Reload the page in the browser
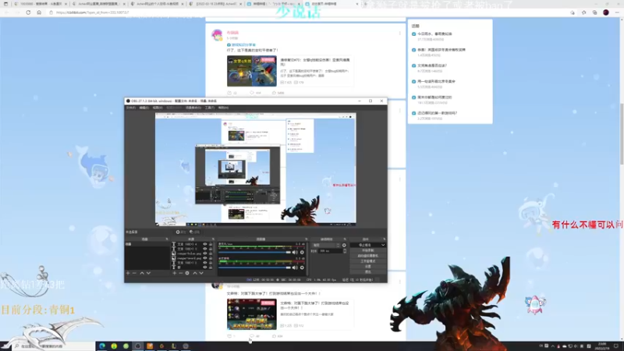This screenshot has height=351, width=624. tap(28, 12)
